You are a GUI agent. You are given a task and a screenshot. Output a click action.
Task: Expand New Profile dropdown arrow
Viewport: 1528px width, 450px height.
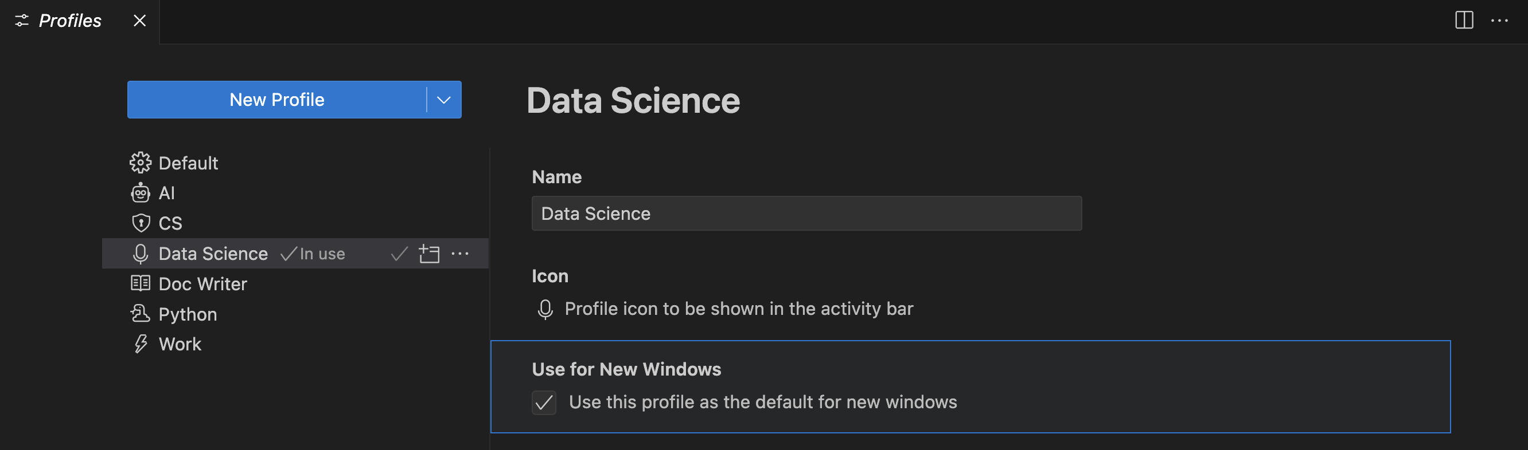pyautogui.click(x=443, y=100)
